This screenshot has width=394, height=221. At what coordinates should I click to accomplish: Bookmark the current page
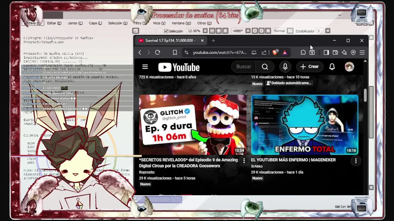[175, 52]
